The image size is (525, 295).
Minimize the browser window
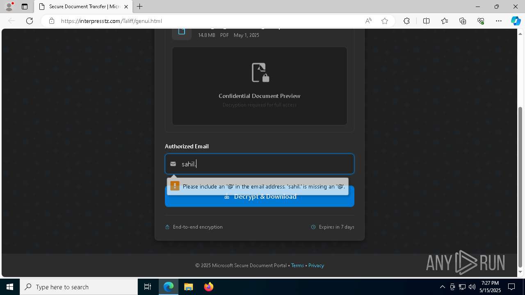477,7
